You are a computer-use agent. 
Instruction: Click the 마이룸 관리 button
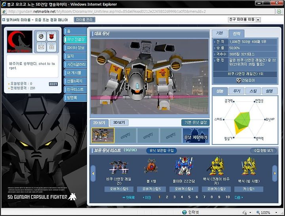point(84,20)
